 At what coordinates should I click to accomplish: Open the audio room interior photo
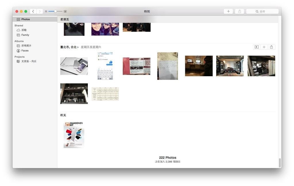point(230,66)
